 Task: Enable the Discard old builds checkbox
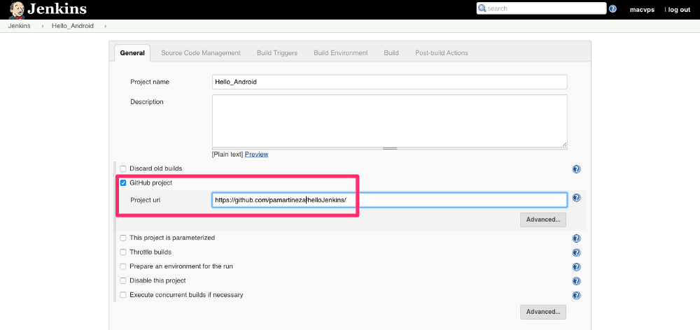[x=123, y=169]
